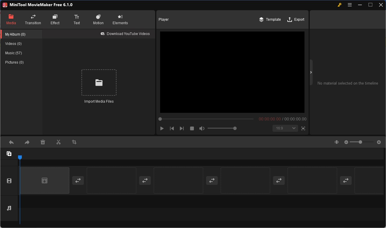Open the 16:9 aspect ratio dropdown
This screenshot has width=386, height=228.
(x=285, y=128)
